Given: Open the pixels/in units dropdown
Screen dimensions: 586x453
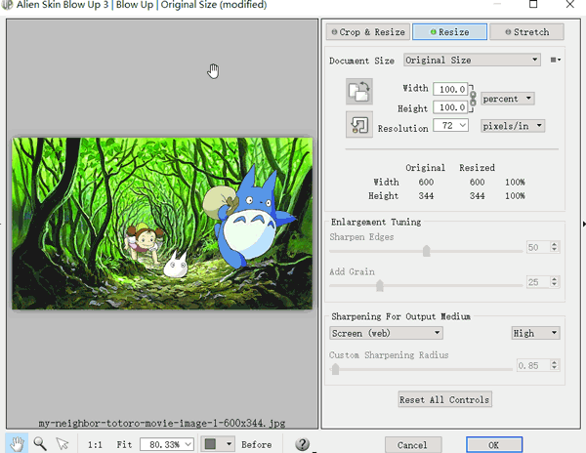Looking at the screenshot, I should (513, 126).
